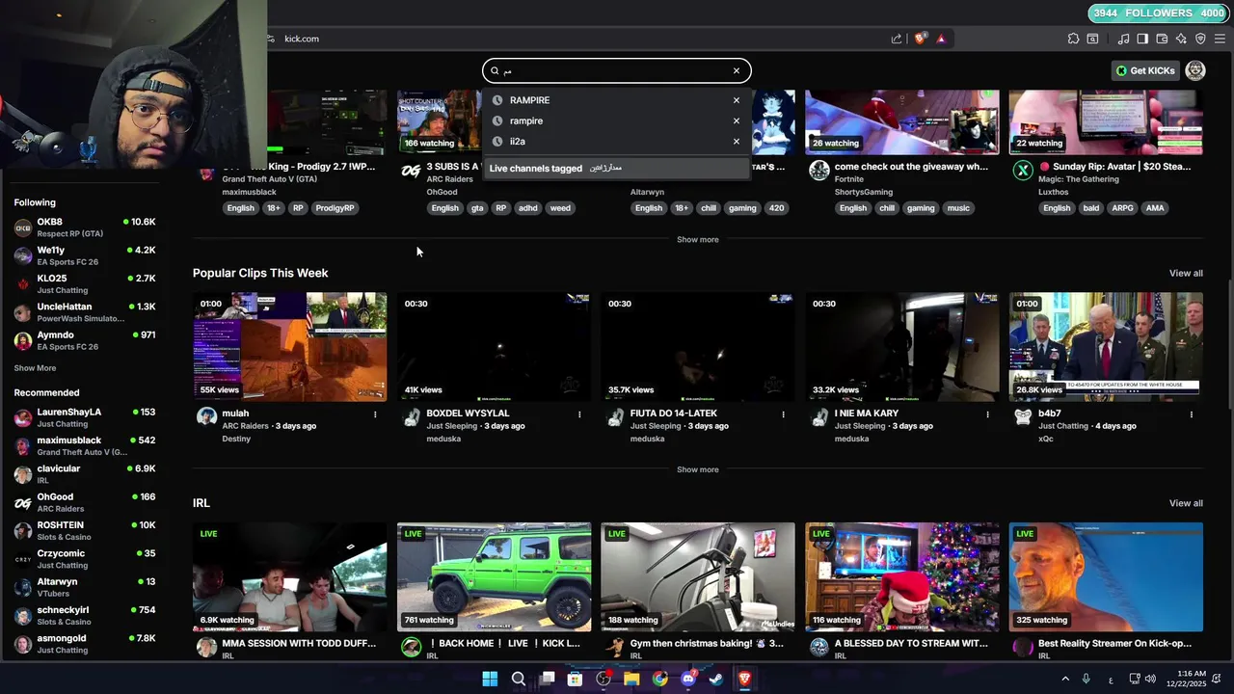1234x694 pixels.
Task: Open Steam from the taskbar
Action: pyautogui.click(x=716, y=679)
